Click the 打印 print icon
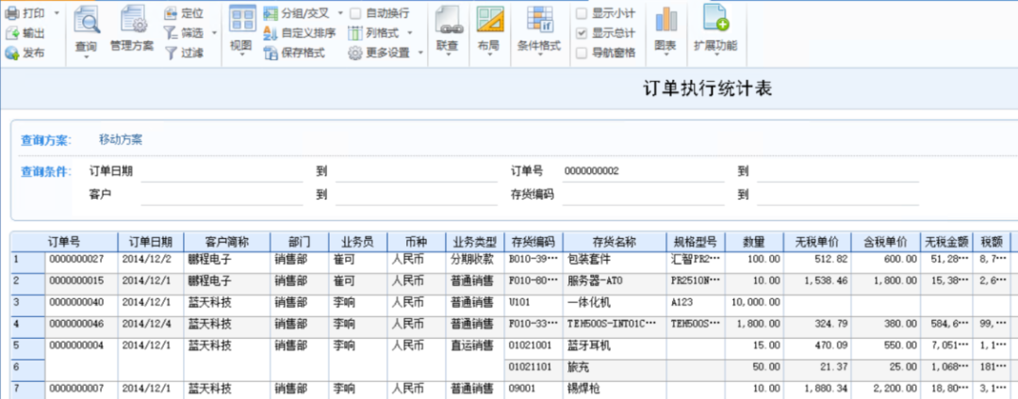The image size is (1018, 399). (x=12, y=13)
